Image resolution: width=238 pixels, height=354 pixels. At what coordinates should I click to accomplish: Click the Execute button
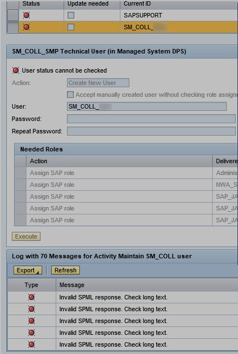(26, 236)
